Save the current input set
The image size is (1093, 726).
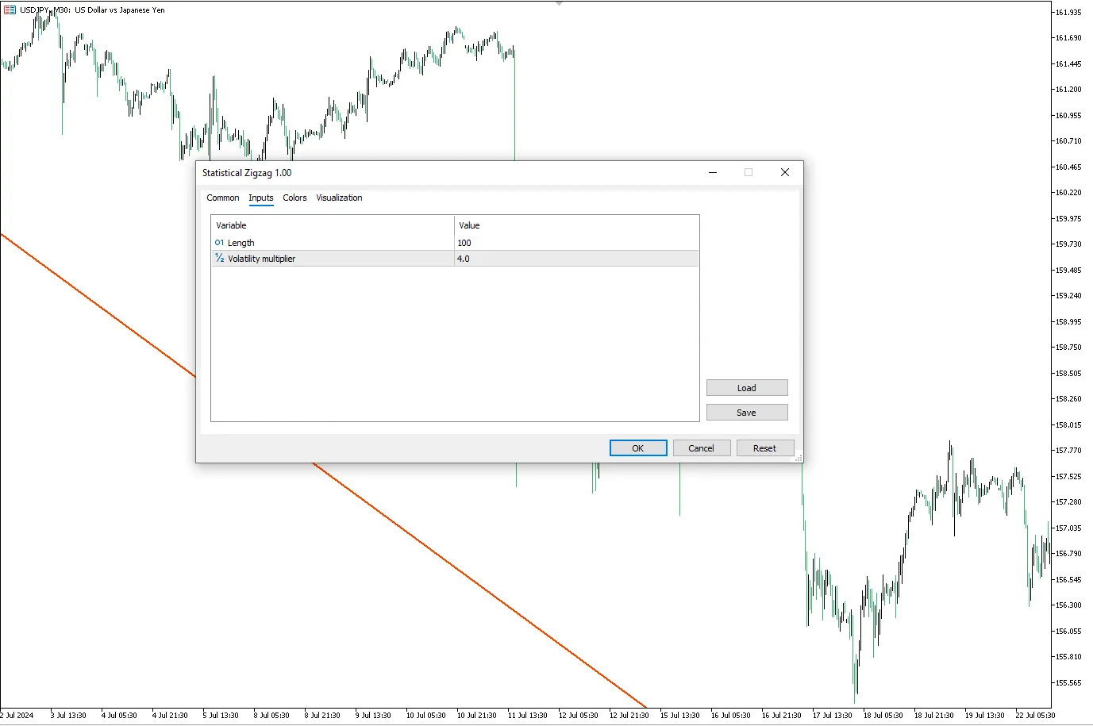746,413
